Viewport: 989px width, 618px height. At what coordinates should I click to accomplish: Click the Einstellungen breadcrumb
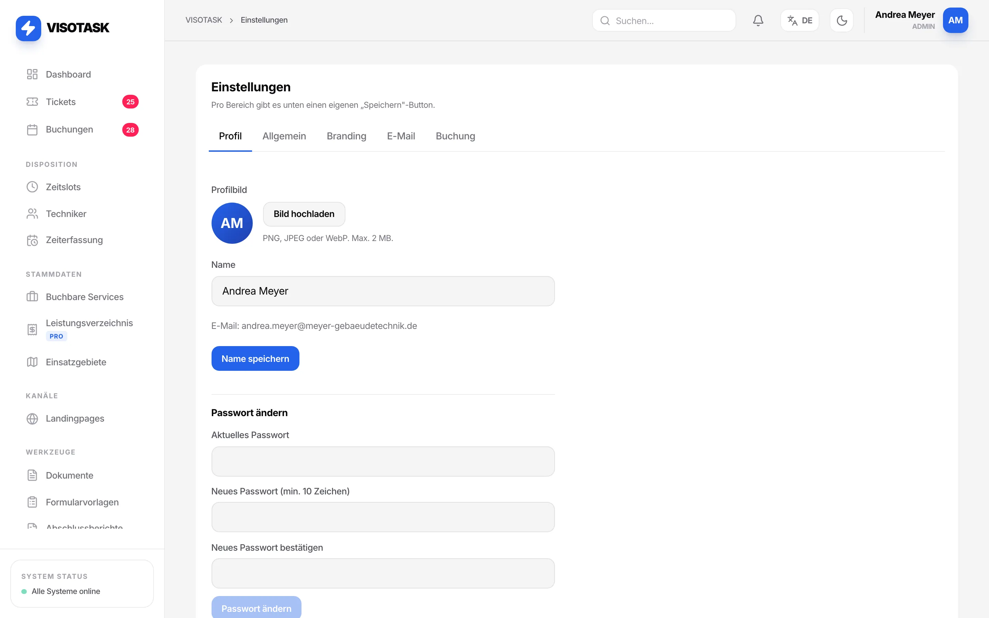coord(264,20)
